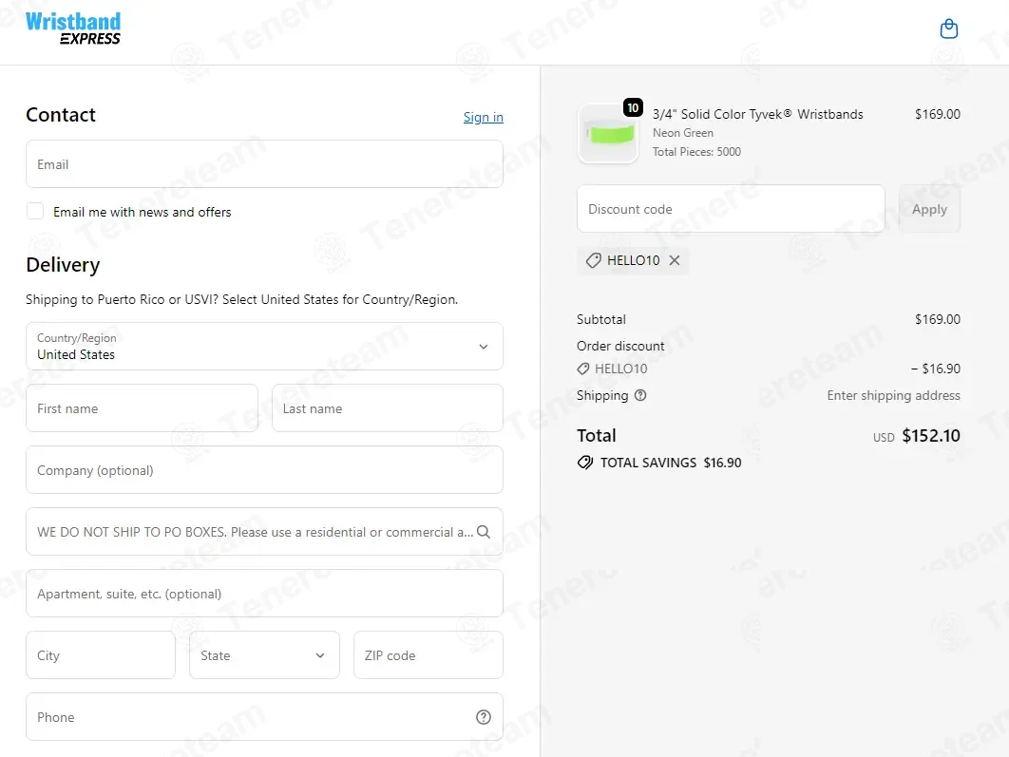The image size is (1009, 757).
Task: Click the 'Neon Green' variant text
Action: [683, 132]
